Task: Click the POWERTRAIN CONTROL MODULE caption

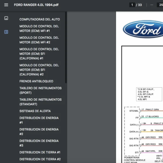Action: coord(134,160)
